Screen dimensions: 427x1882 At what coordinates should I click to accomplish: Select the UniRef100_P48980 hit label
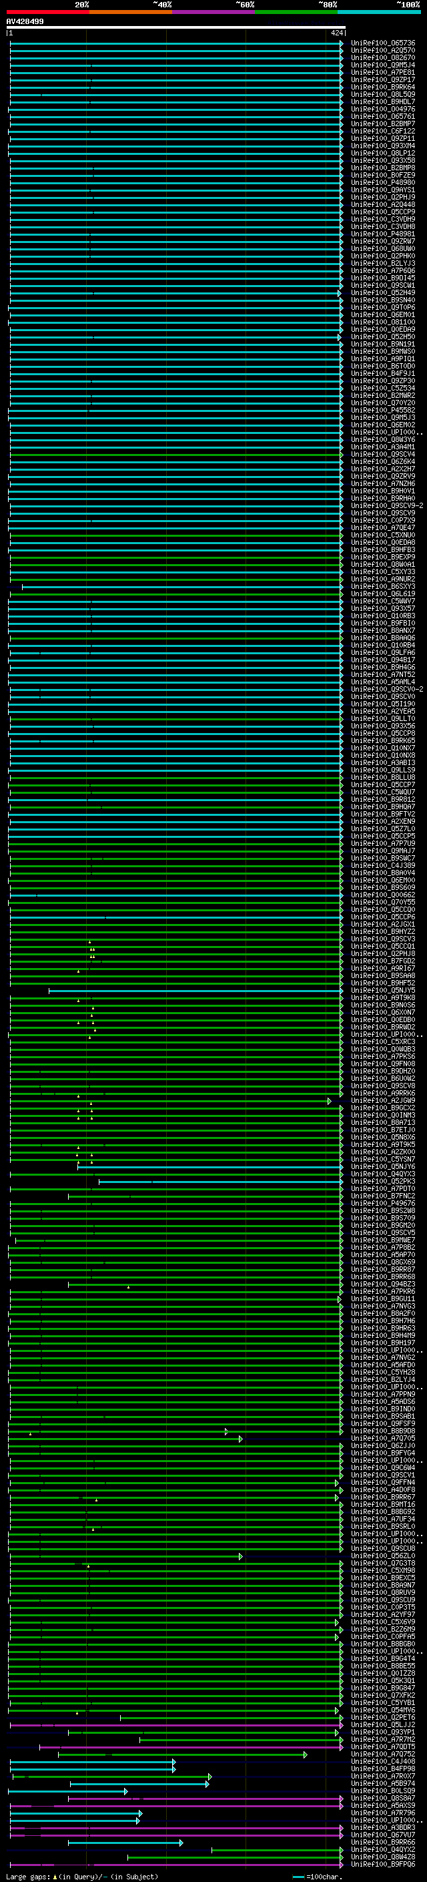tap(382, 183)
